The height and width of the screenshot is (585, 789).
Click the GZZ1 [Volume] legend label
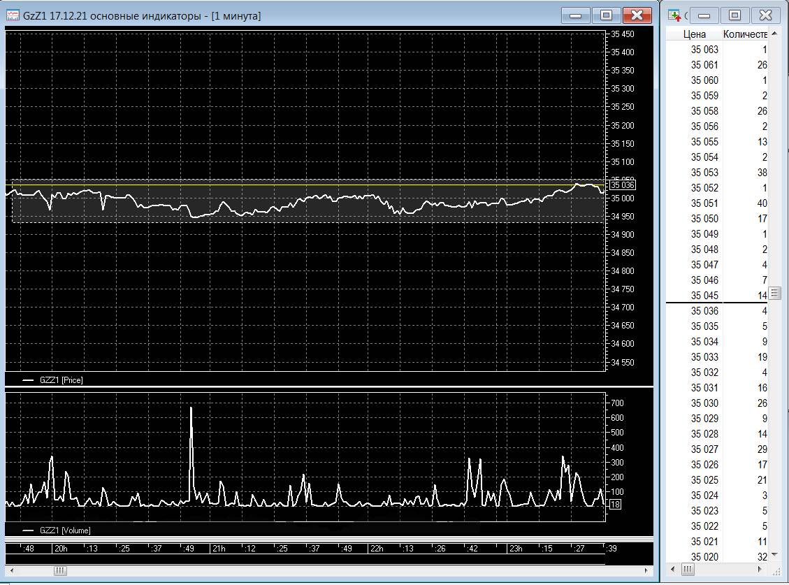pyautogui.click(x=65, y=530)
